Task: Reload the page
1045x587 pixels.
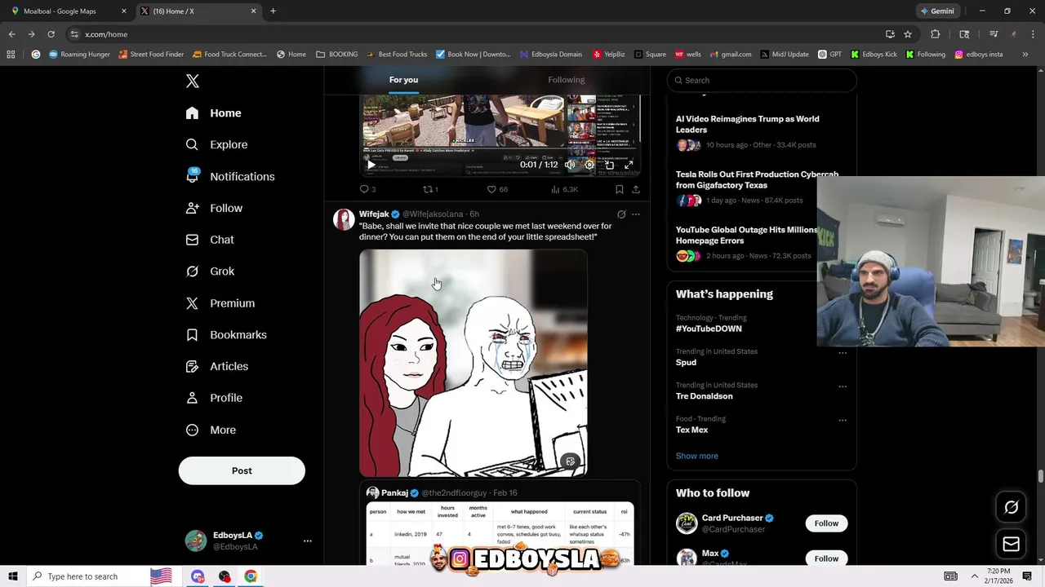Action: 51,34
